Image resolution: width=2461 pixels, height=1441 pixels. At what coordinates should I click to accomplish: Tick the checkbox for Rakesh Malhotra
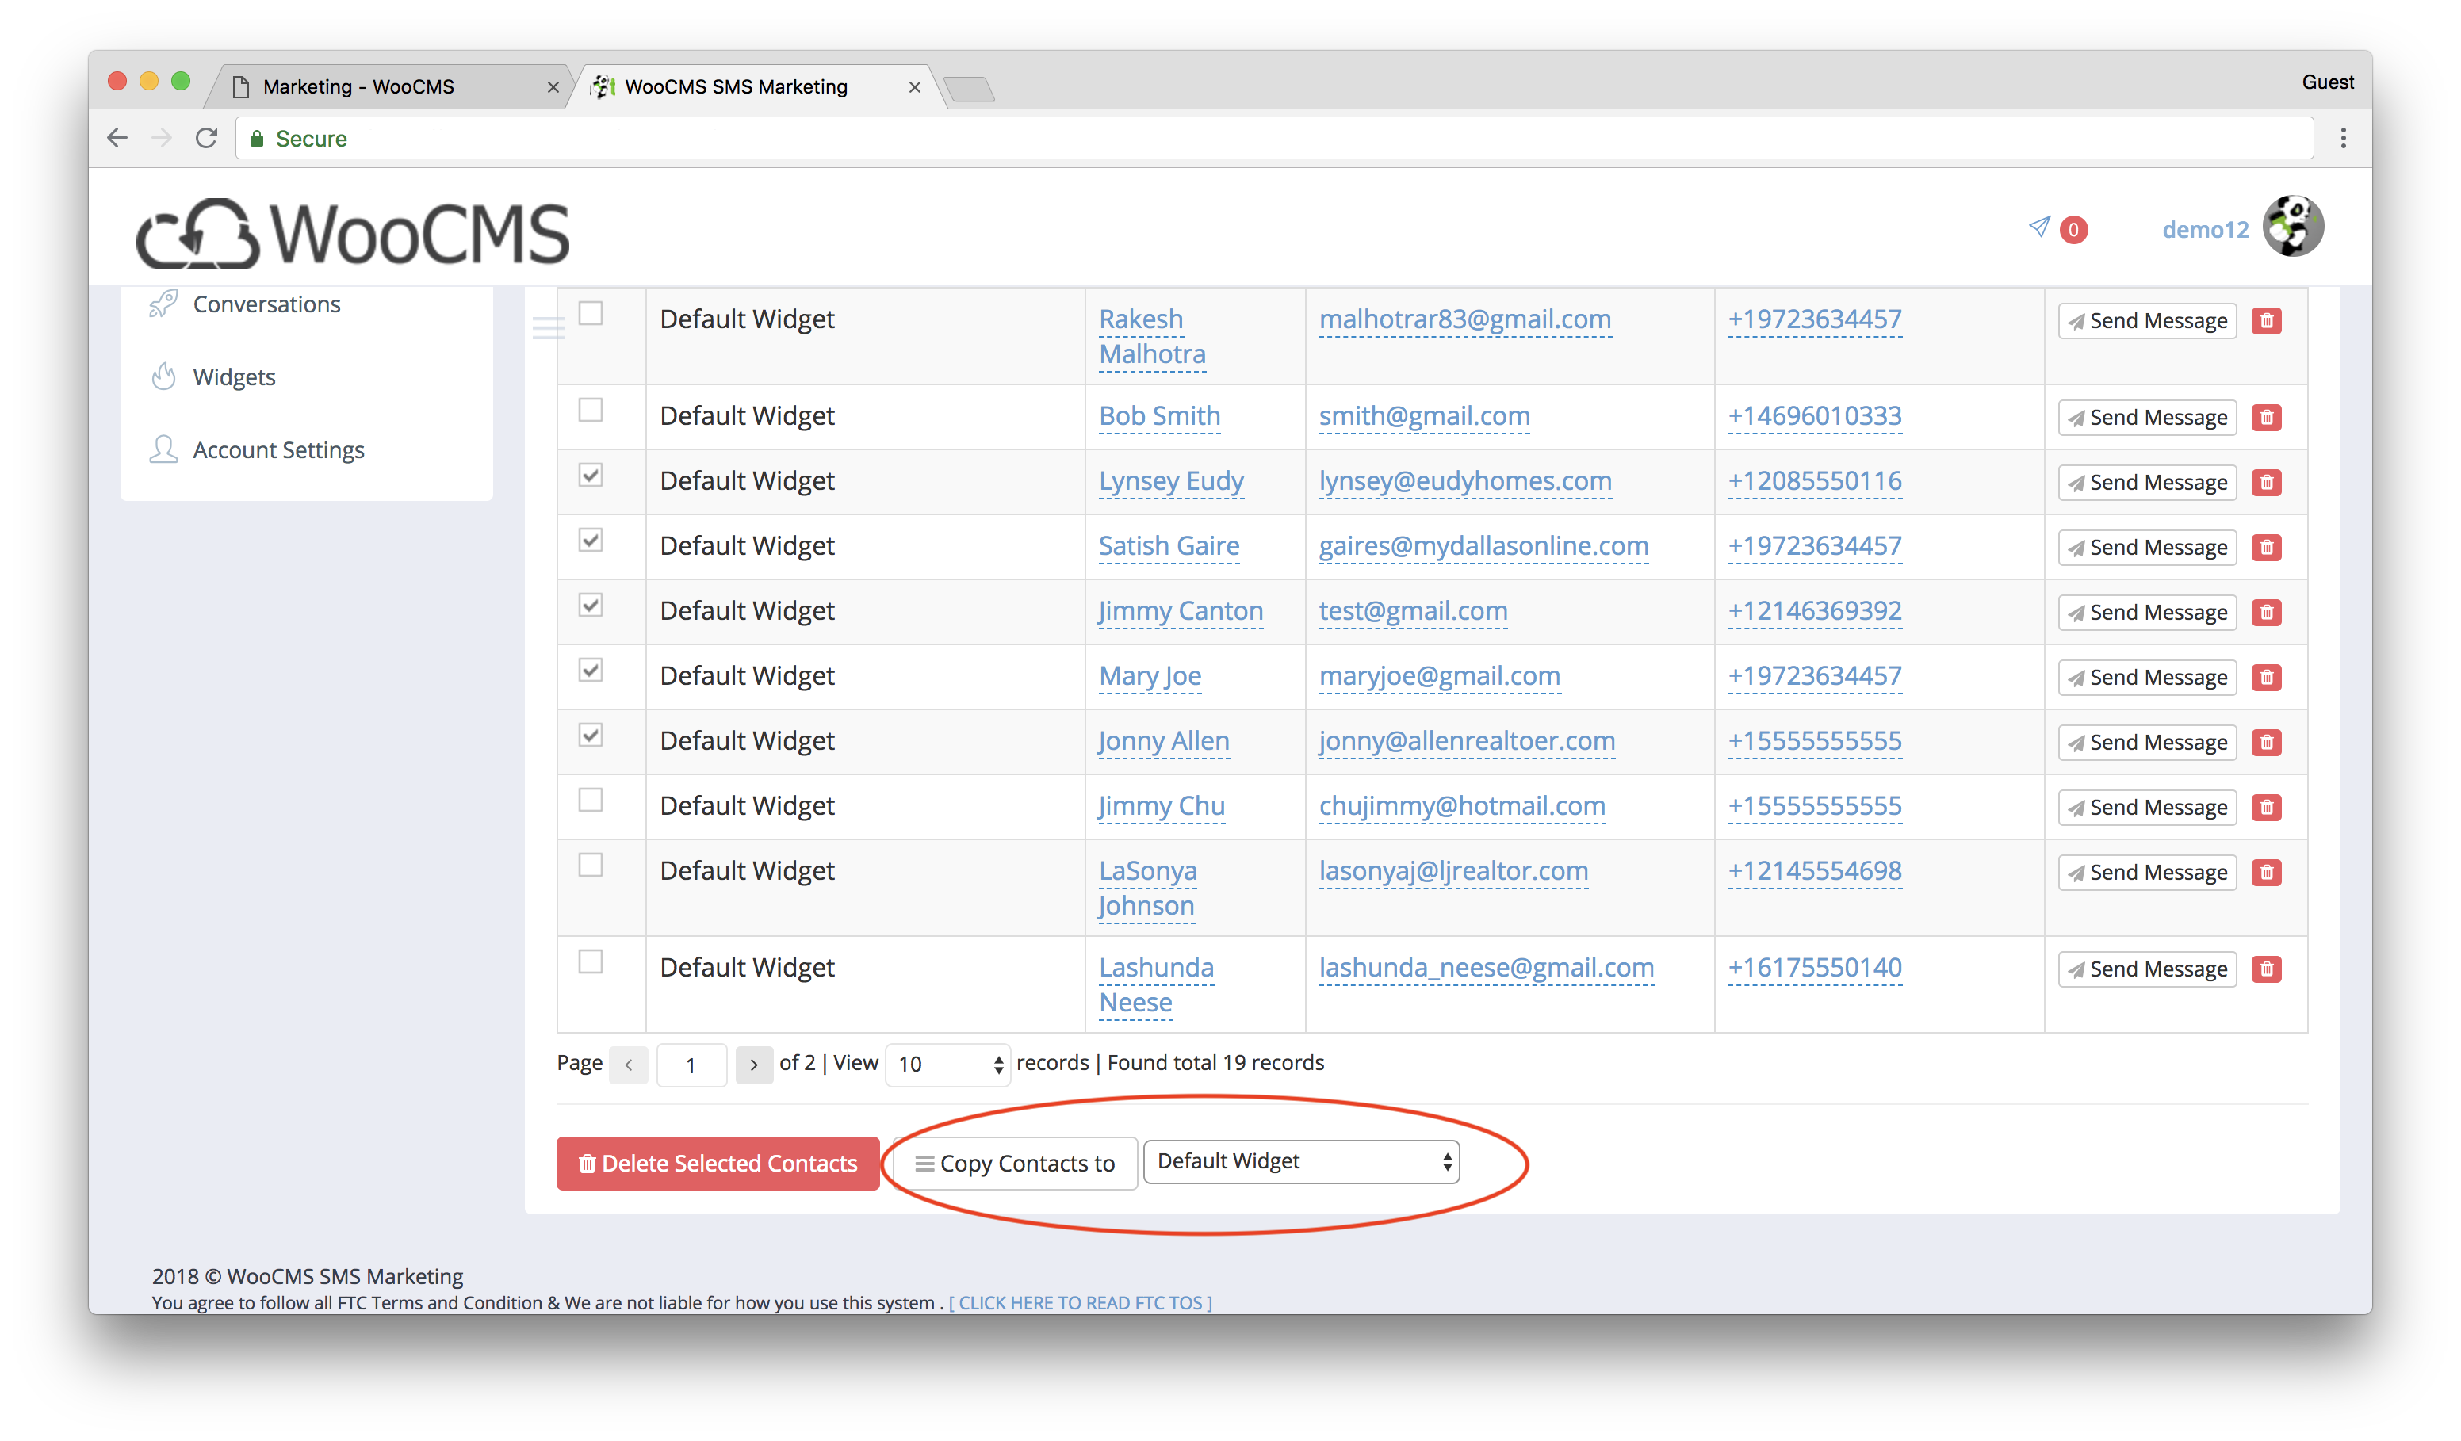pyautogui.click(x=591, y=313)
